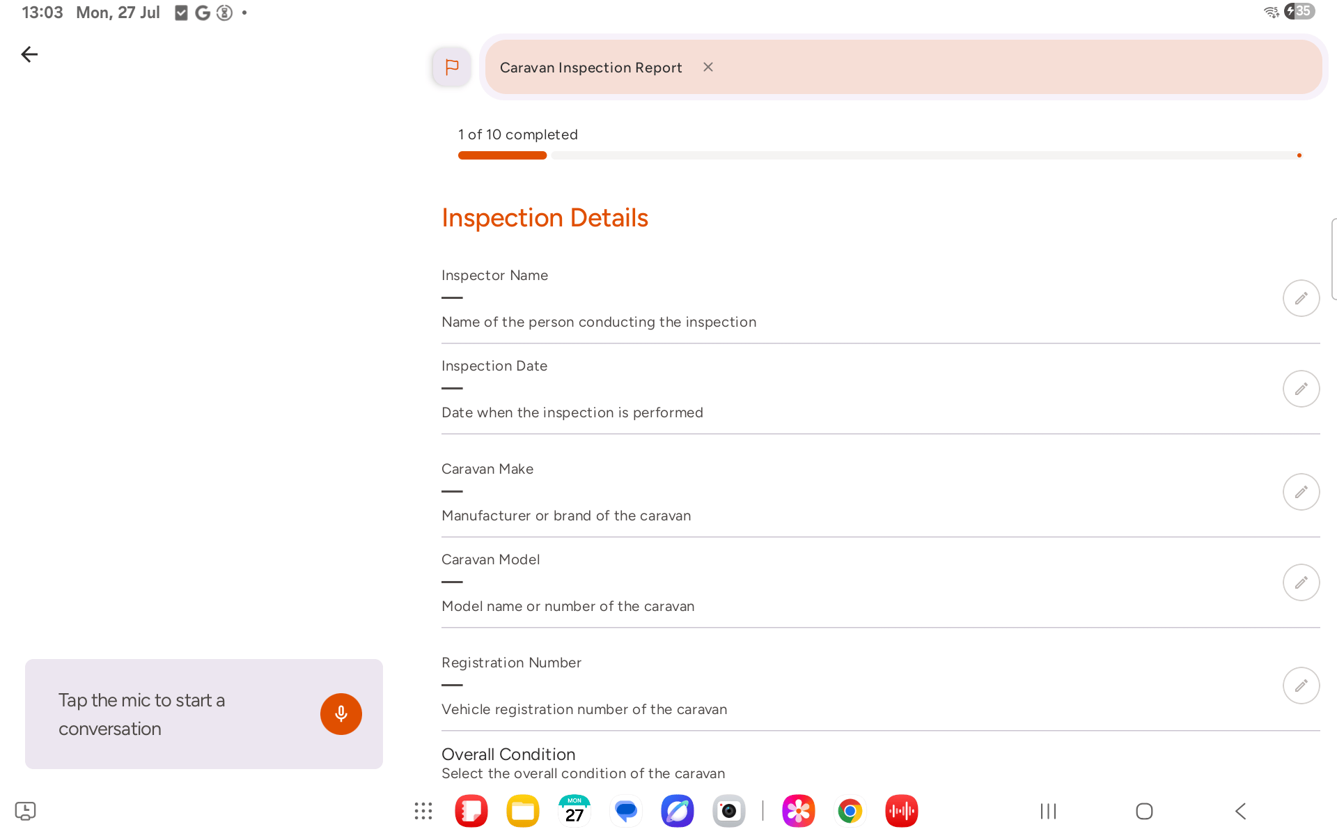Screen dimensions: 1337x836
Task: Edit the Caravan Model field
Action: point(1301,582)
